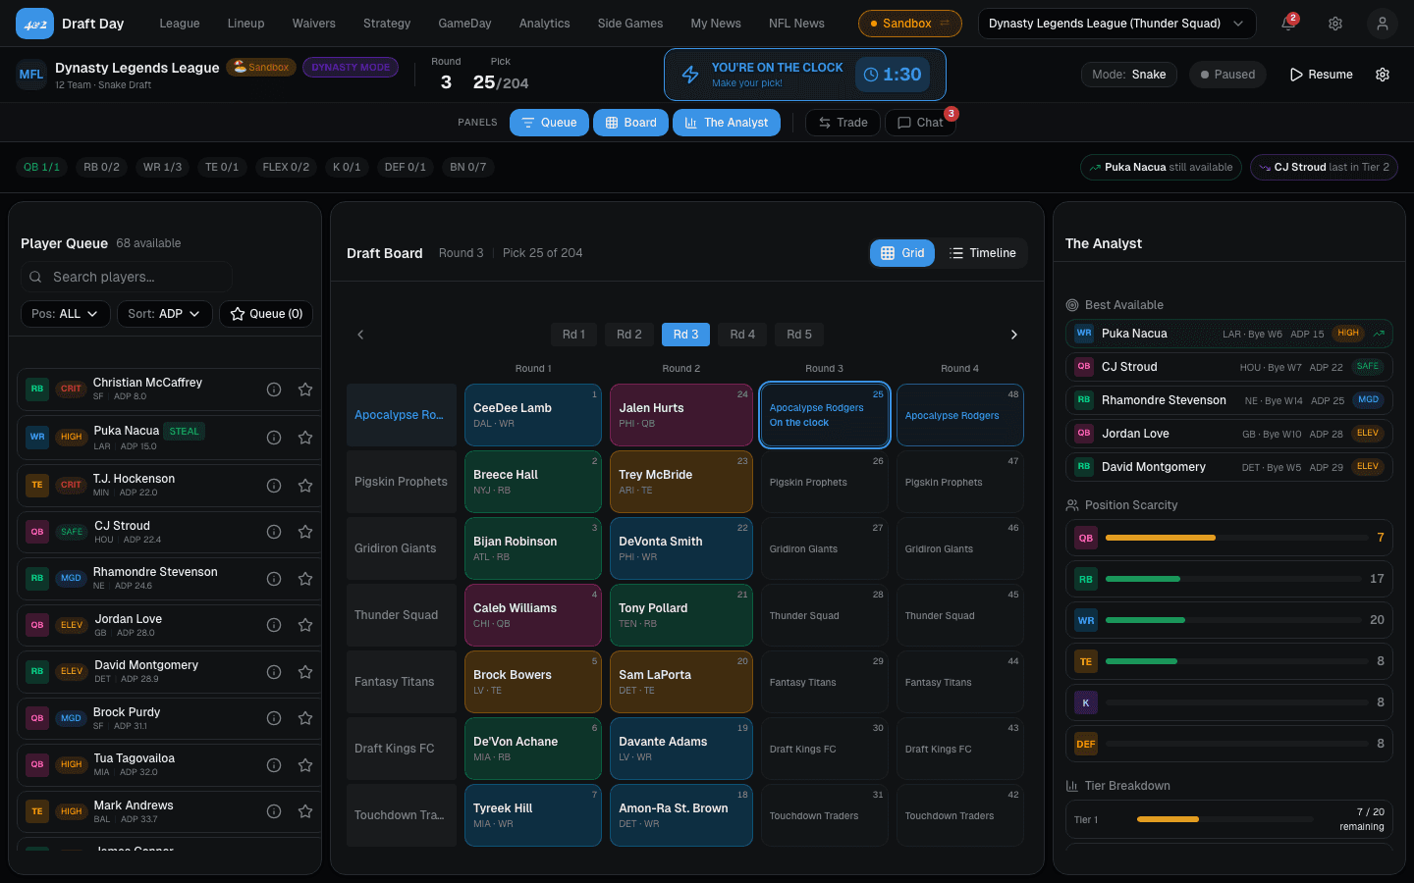The height and width of the screenshot is (883, 1414).
Task: Star Mark Andrews in the list
Action: tap(305, 811)
